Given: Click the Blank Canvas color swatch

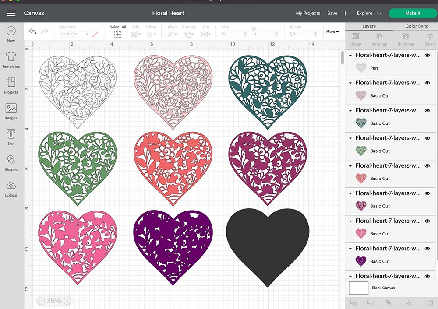Looking at the screenshot, I should (358, 288).
